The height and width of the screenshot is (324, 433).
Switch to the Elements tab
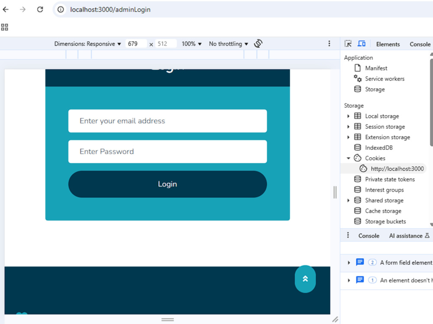388,44
